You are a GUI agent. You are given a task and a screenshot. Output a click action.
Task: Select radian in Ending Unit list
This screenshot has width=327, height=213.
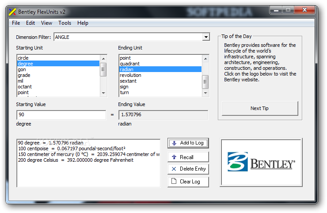(160, 69)
